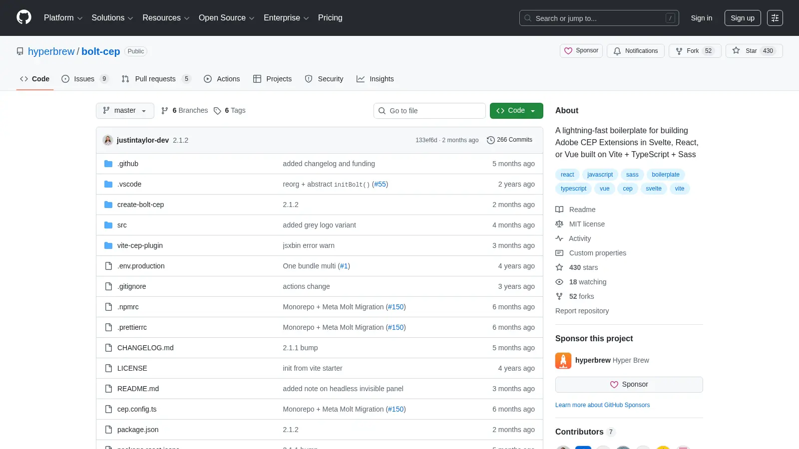Viewport: 799px width, 449px height.
Task: Open the Issues tab
Action: pyautogui.click(x=85, y=79)
